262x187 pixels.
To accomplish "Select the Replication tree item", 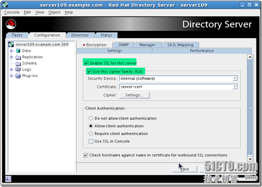I will (x=32, y=57).
